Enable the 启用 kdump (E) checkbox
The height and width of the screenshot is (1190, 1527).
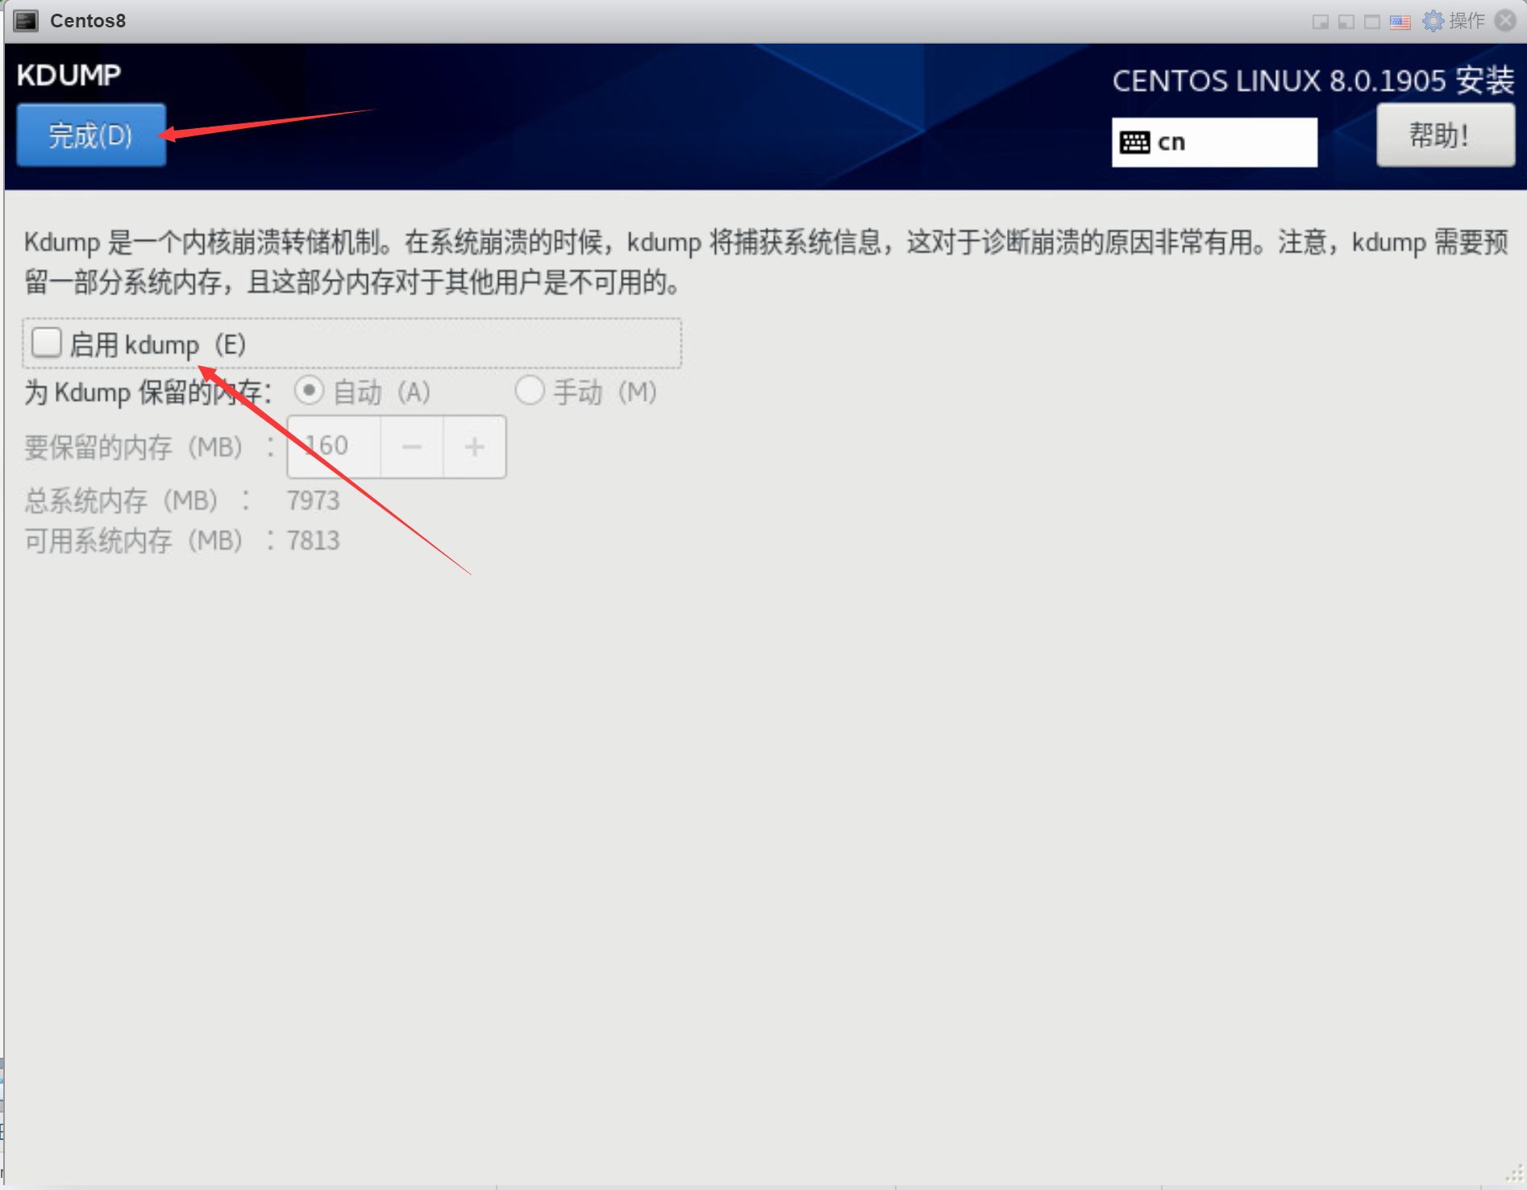click(47, 343)
